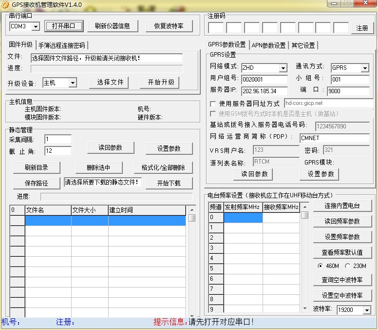Switch to 手簿远程连接密码 tab

[62, 45]
